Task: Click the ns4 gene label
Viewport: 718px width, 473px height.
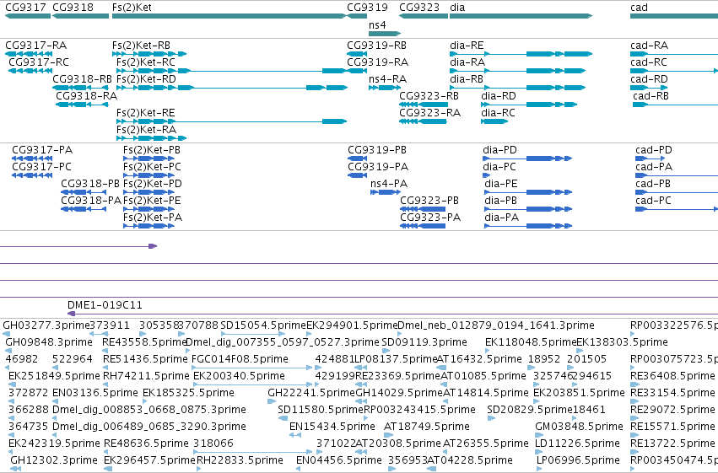Action: [x=377, y=24]
